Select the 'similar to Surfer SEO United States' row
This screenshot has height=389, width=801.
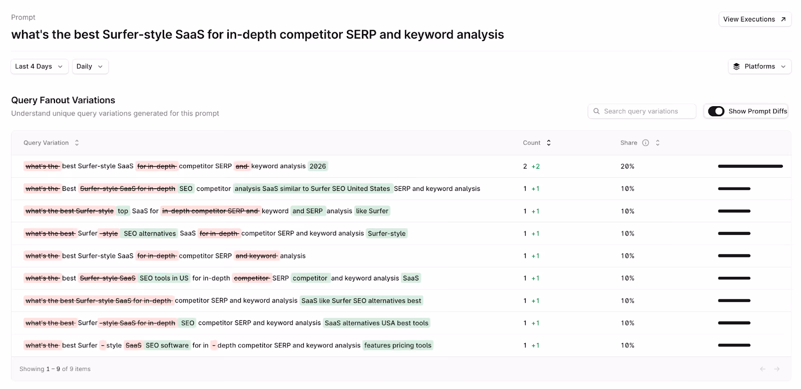(401, 189)
